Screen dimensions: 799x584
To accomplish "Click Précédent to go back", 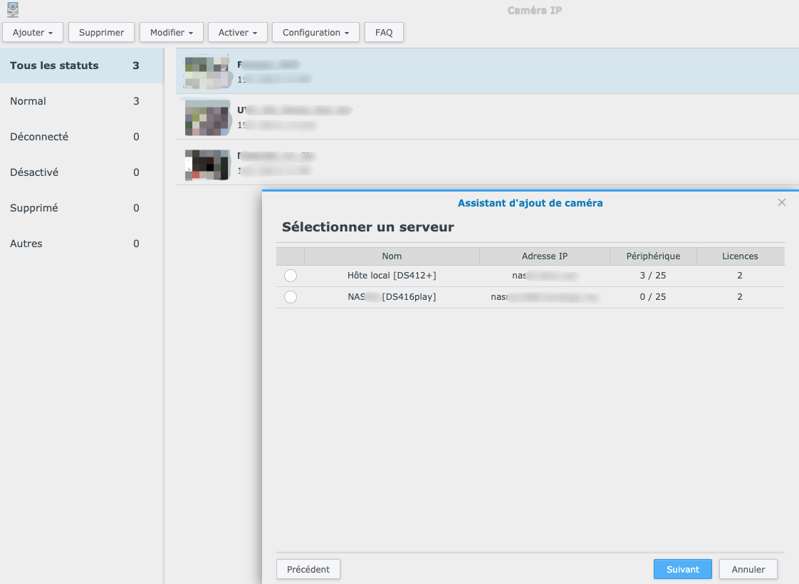I will coord(308,569).
